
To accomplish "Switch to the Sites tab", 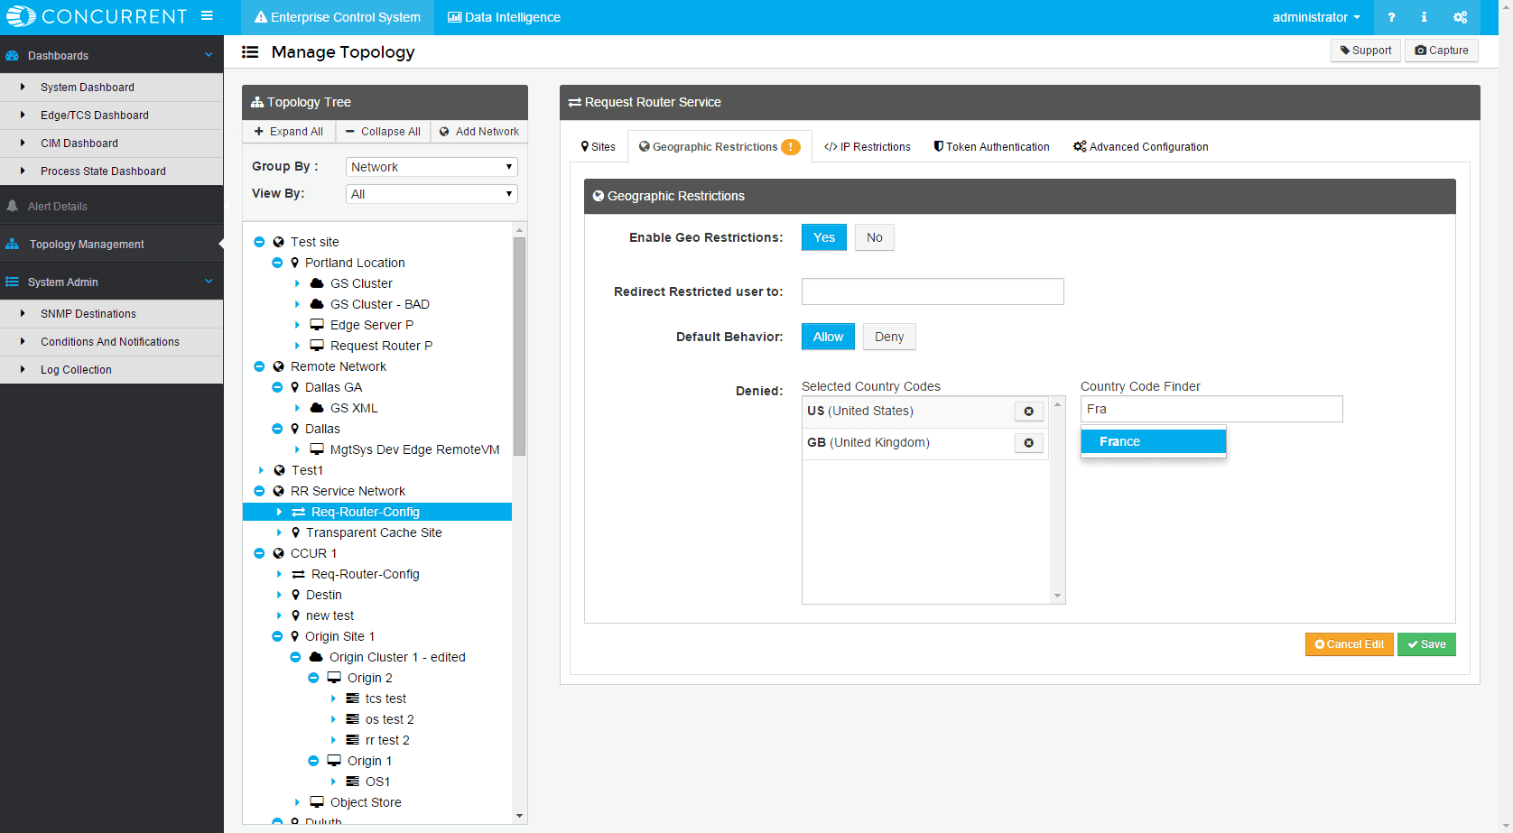I will tap(599, 147).
